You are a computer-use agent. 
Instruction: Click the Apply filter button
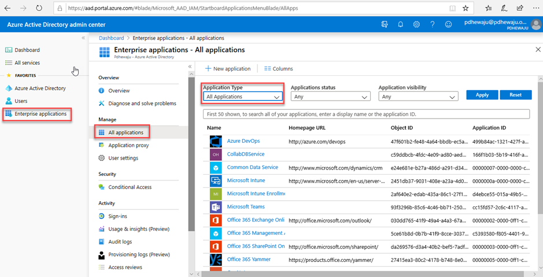click(482, 95)
